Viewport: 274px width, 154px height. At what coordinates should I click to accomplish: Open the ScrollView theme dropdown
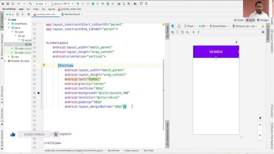click(219, 26)
